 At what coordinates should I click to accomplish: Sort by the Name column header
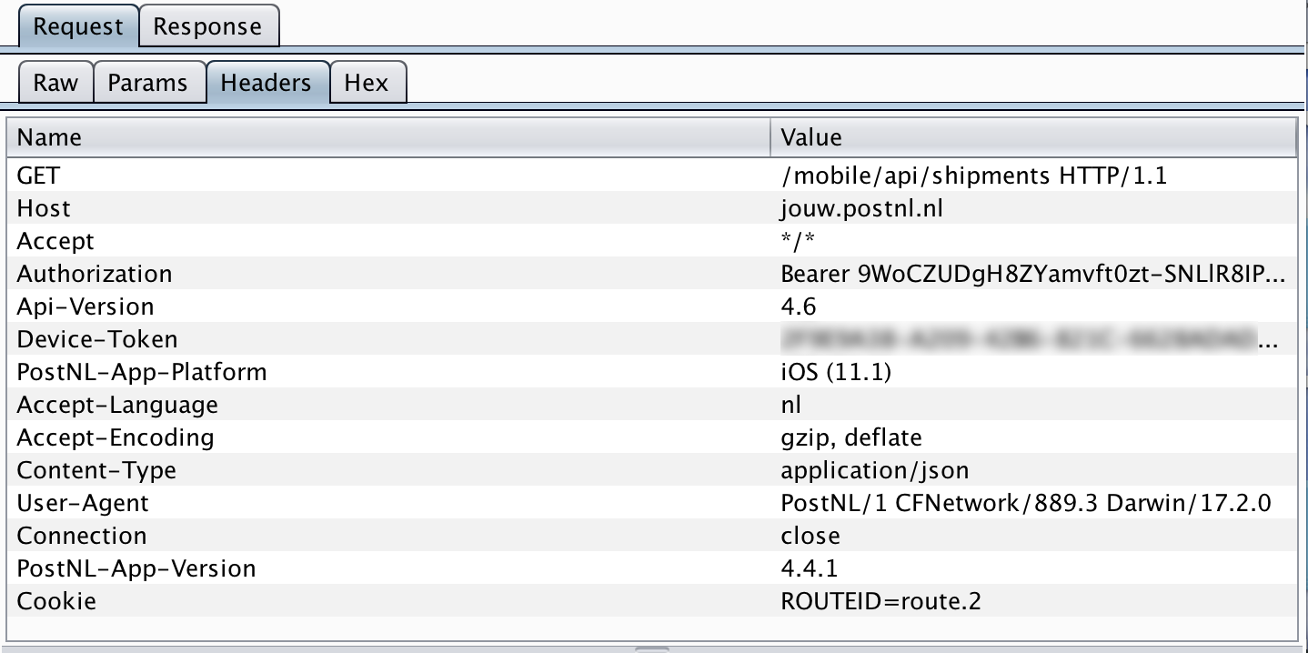pyautogui.click(x=391, y=137)
